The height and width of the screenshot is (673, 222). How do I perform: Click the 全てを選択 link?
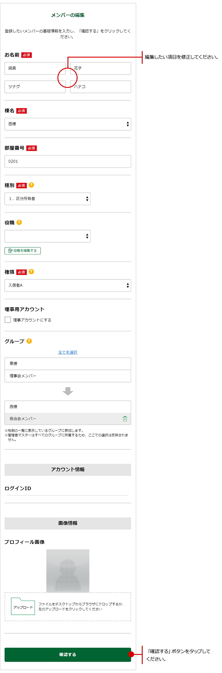(68, 352)
